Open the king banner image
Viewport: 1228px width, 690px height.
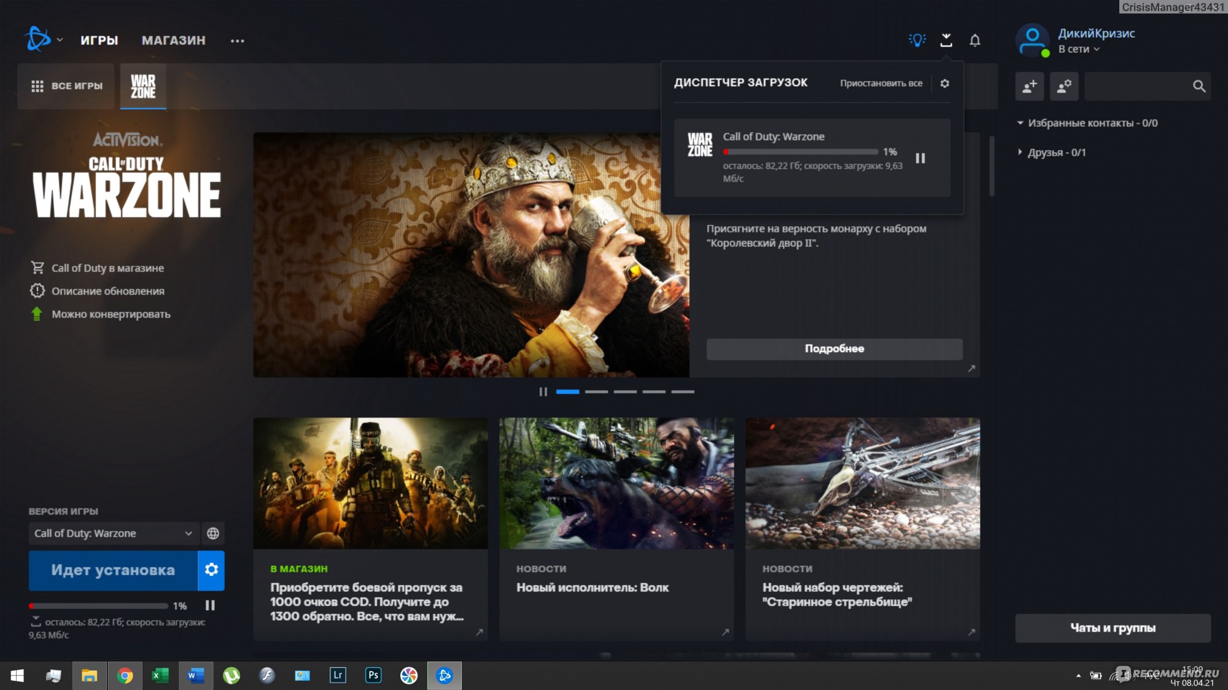(x=471, y=255)
